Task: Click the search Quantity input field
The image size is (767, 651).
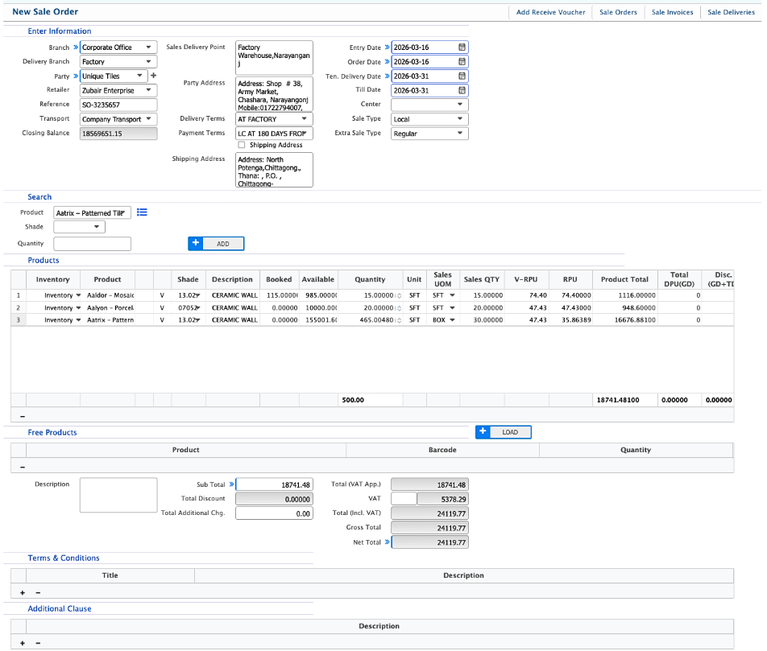Action: (92, 244)
